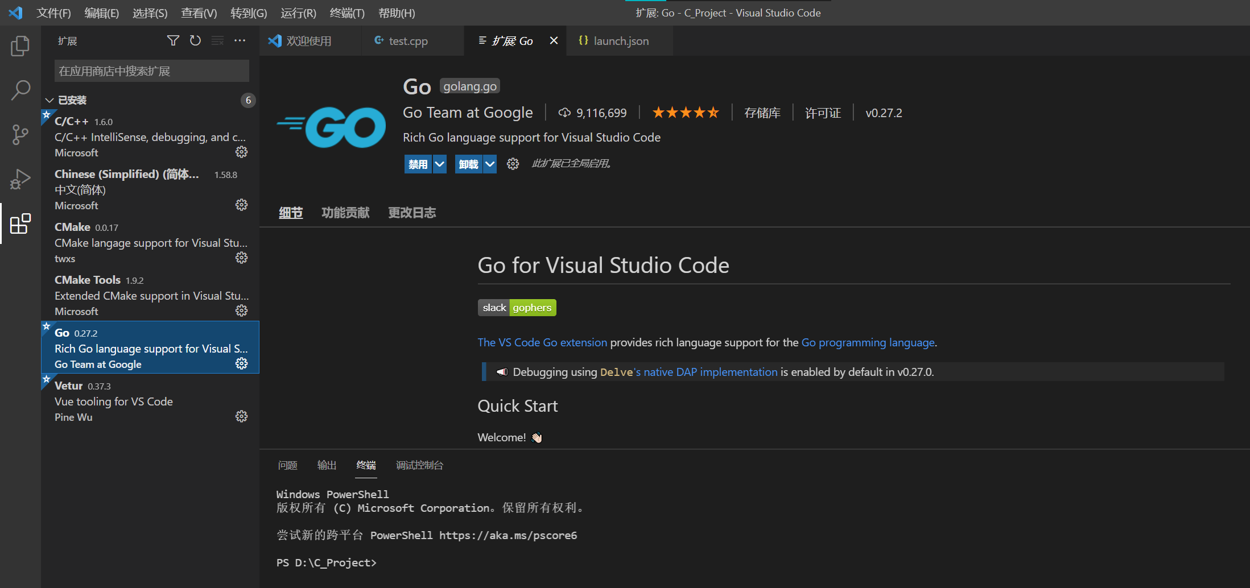1250x588 pixels.
Task: Open the 许可证 license link
Action: click(823, 113)
